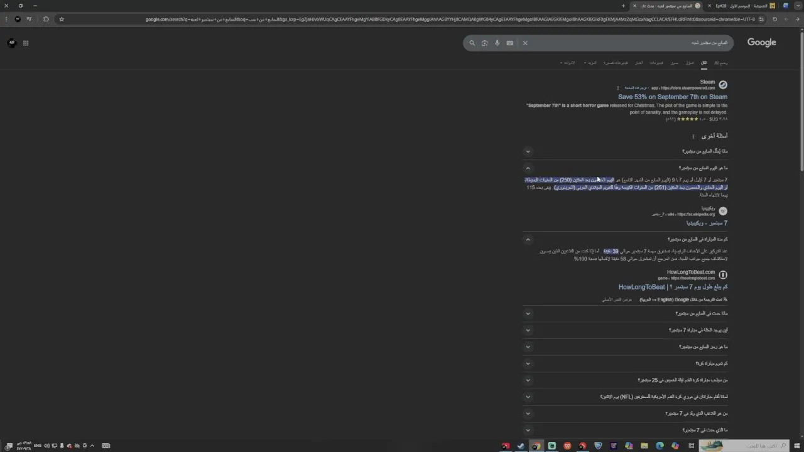Screen dimensions: 804x452
Task: Open Chrome extensions puzzle icon
Action: [46, 19]
